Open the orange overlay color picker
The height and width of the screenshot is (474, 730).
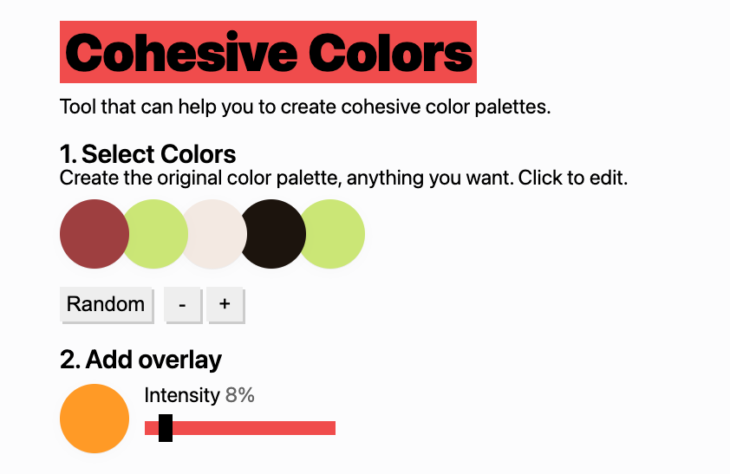coord(95,419)
